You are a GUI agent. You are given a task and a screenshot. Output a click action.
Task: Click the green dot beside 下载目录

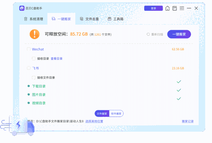(29, 86)
